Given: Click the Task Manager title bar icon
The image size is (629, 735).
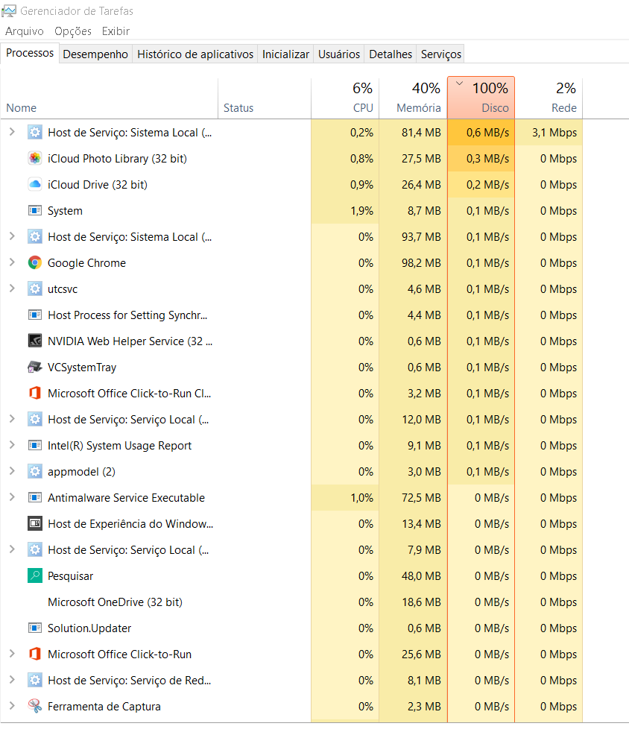Looking at the screenshot, I should [9, 10].
